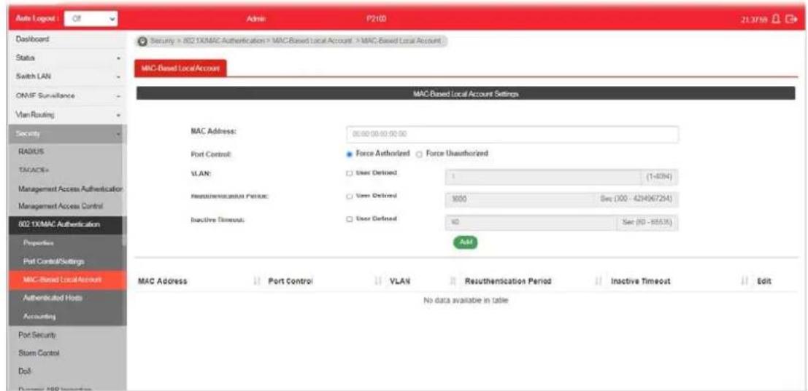
Task: Open Accounting in sidebar
Action: [66, 317]
